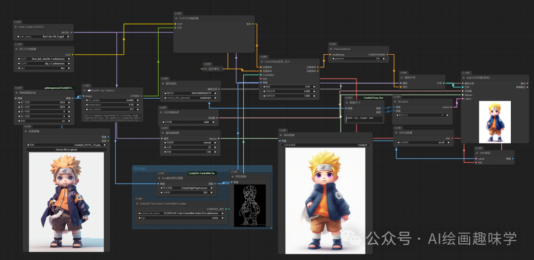Click the BizyAir cloud icon in Joy Caption title
Screen dimensions: 534x260
89,90
